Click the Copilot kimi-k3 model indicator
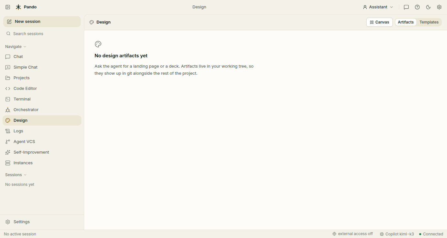The width and height of the screenshot is (447, 238). (x=397, y=234)
